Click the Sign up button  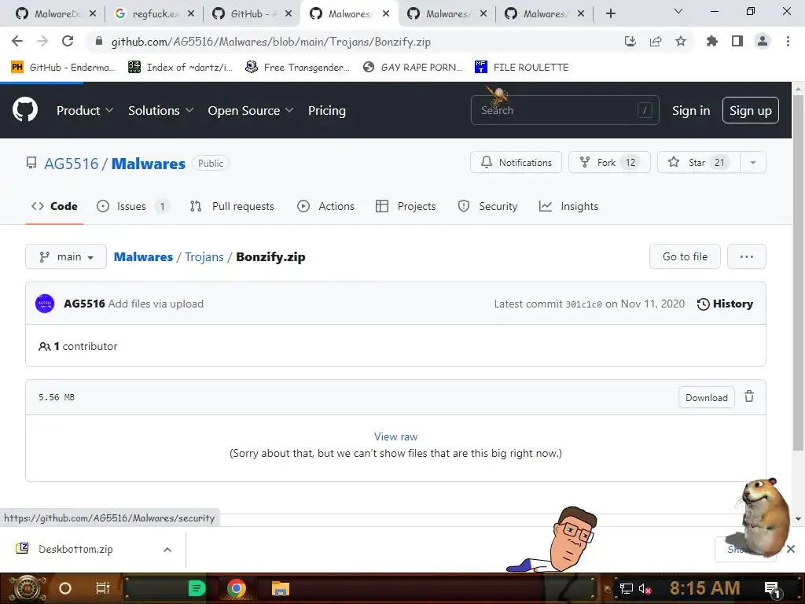(751, 110)
